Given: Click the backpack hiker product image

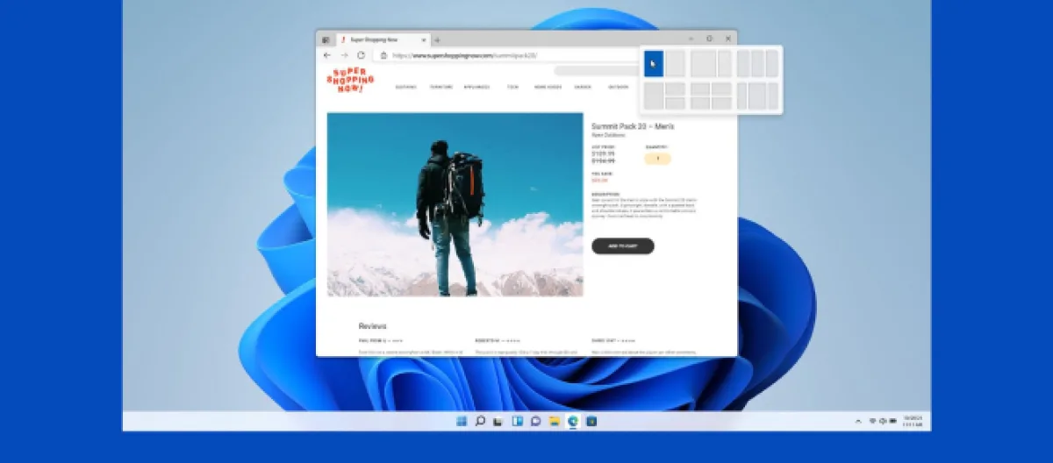Looking at the screenshot, I should (455, 204).
